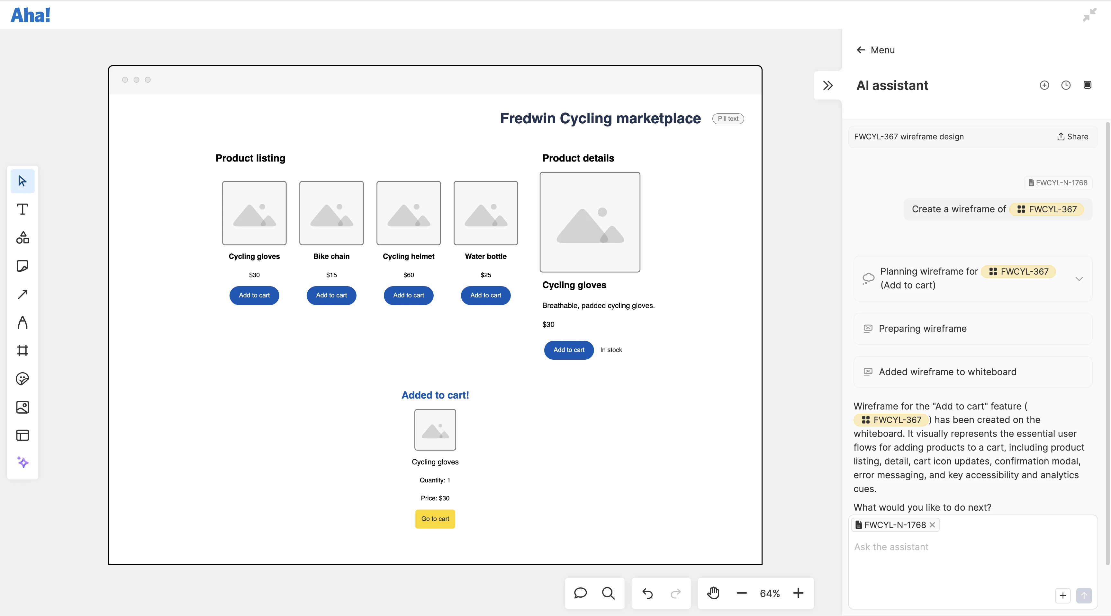
Task: Go back to Menu
Action: 875,50
